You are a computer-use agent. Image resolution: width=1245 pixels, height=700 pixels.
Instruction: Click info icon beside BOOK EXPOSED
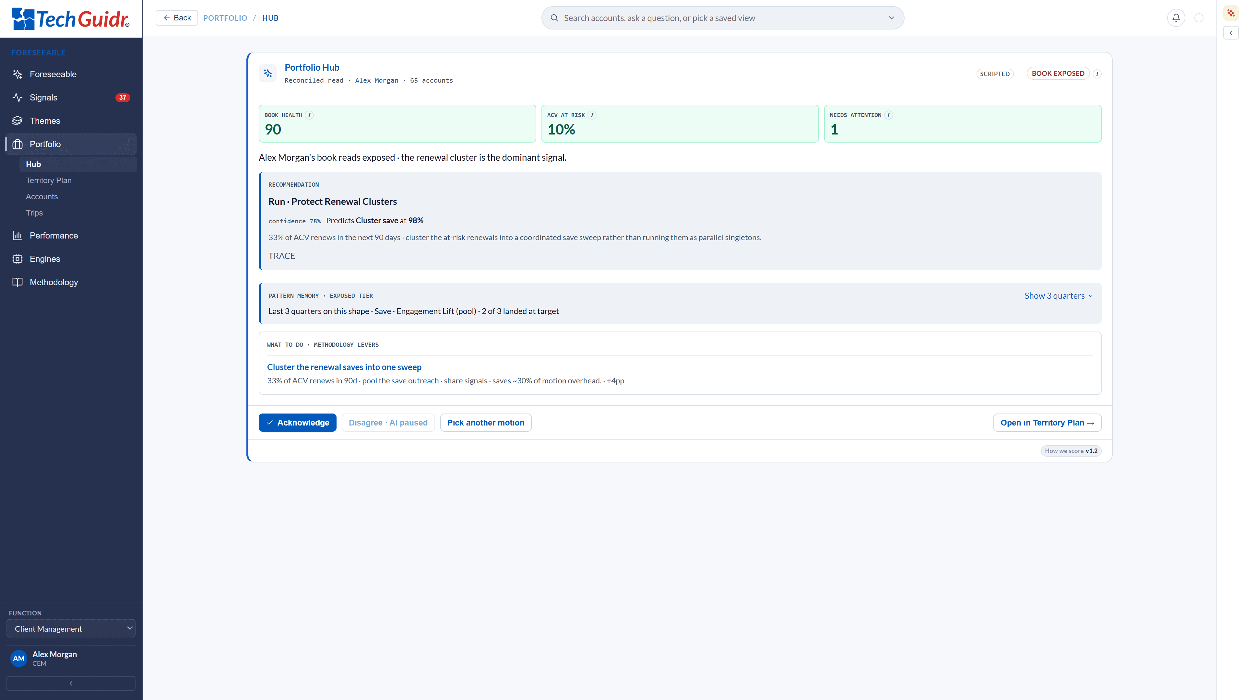pos(1097,74)
